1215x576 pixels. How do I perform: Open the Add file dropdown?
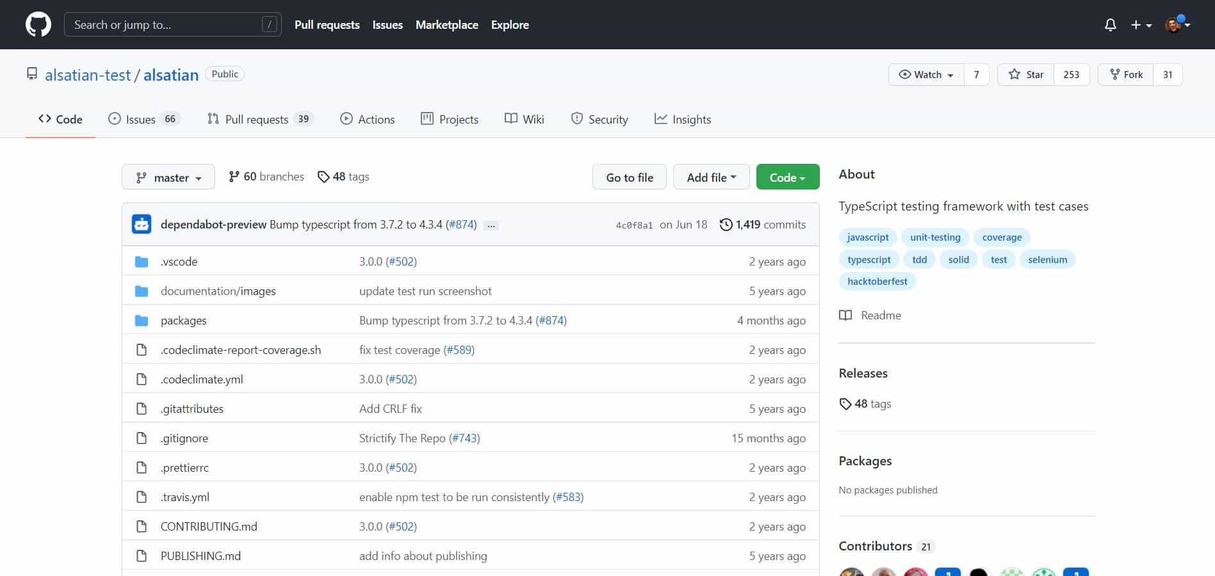[711, 177]
